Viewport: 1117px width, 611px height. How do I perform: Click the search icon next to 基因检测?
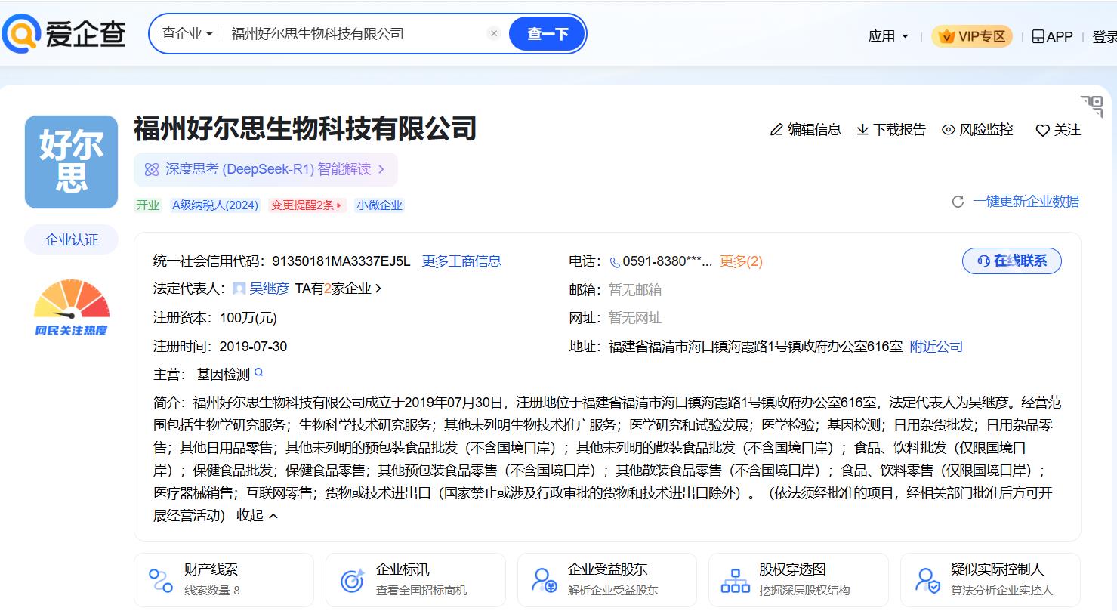pyautogui.click(x=258, y=372)
